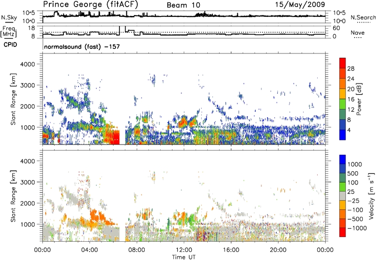376x260 pixels.
Task: Click the '28' value on Power scale
Action: [351, 69]
